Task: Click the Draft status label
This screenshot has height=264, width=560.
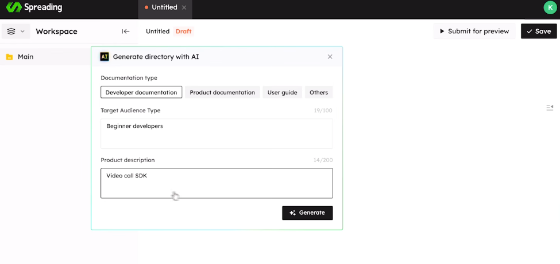Action: pos(184,31)
